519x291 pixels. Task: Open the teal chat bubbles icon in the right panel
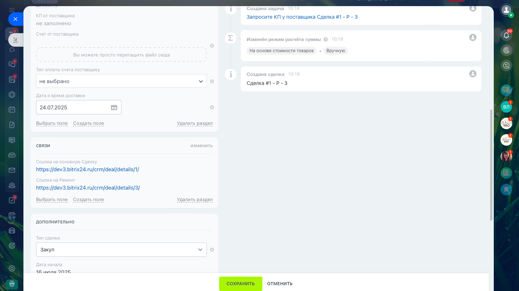(506, 90)
